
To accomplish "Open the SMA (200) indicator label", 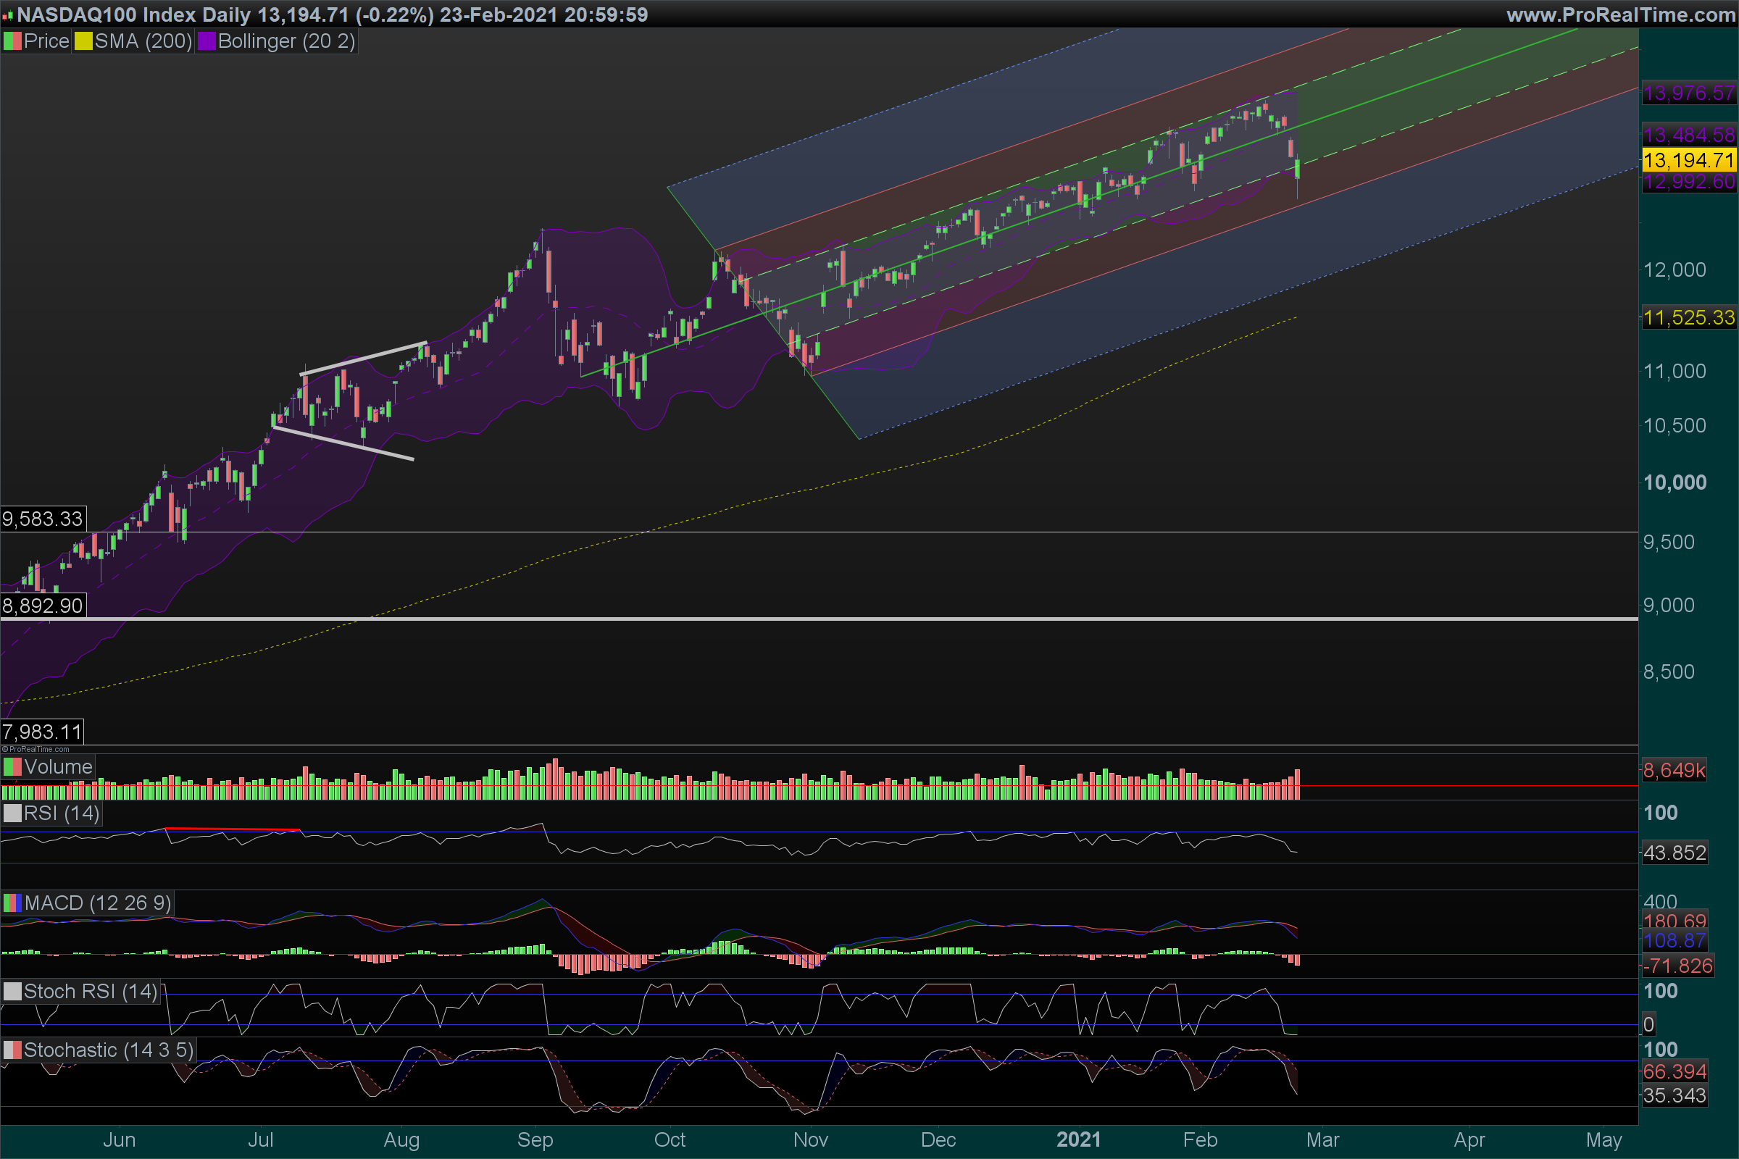I will pos(143,41).
